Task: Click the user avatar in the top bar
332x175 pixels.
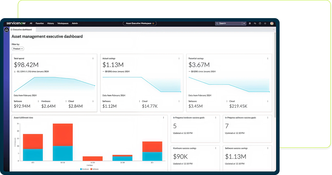Action: pos(272,23)
